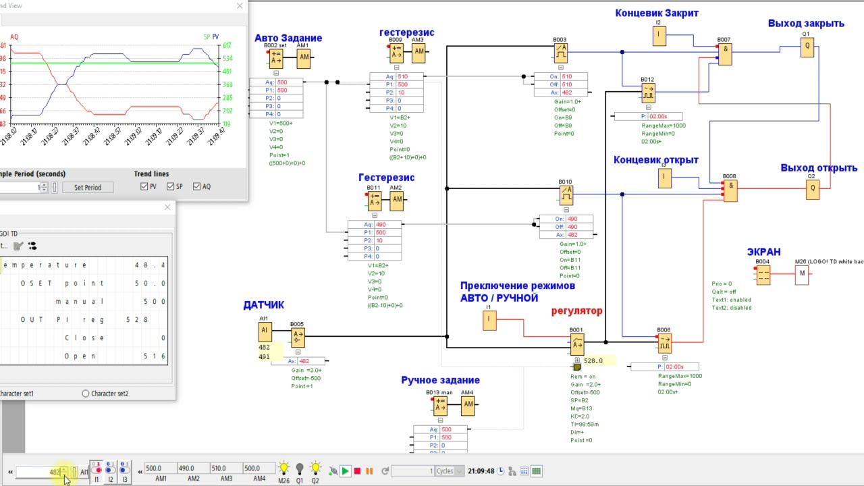Screen dimensions: 864x486
Task: Click the edit icon in LOGO! TD panel
Action: 18,246
